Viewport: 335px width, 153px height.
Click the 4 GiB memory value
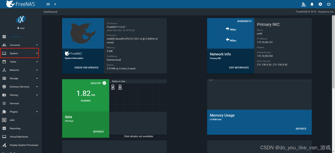[x=110, y=51]
